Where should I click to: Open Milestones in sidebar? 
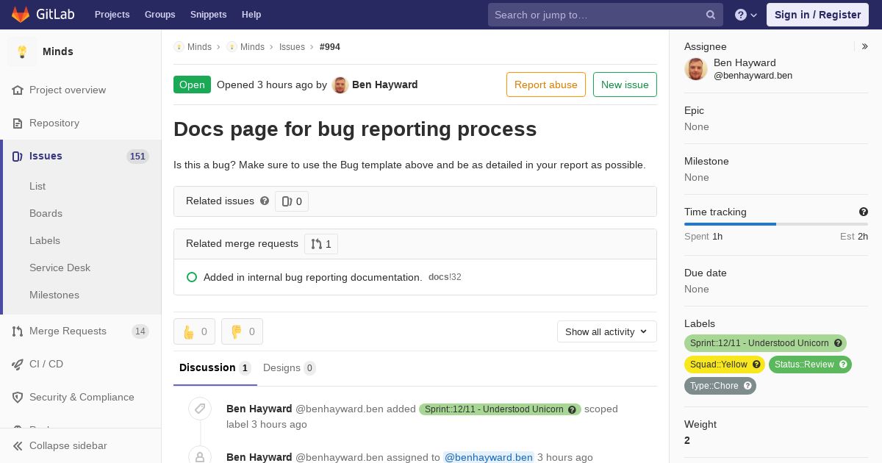54,295
